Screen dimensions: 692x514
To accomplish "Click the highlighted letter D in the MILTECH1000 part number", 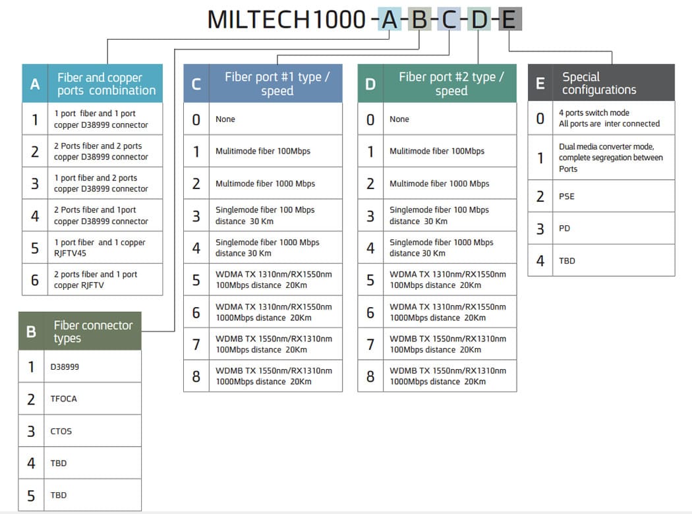I will click(x=479, y=19).
